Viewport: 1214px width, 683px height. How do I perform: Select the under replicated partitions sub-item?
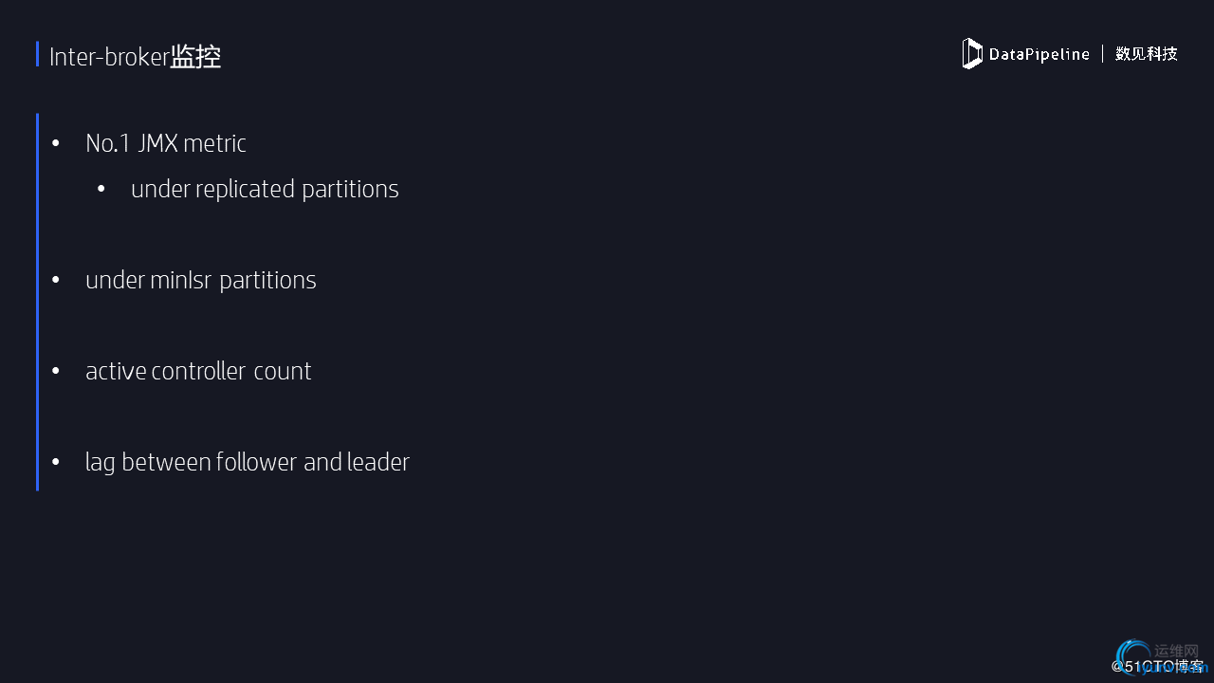click(x=265, y=189)
